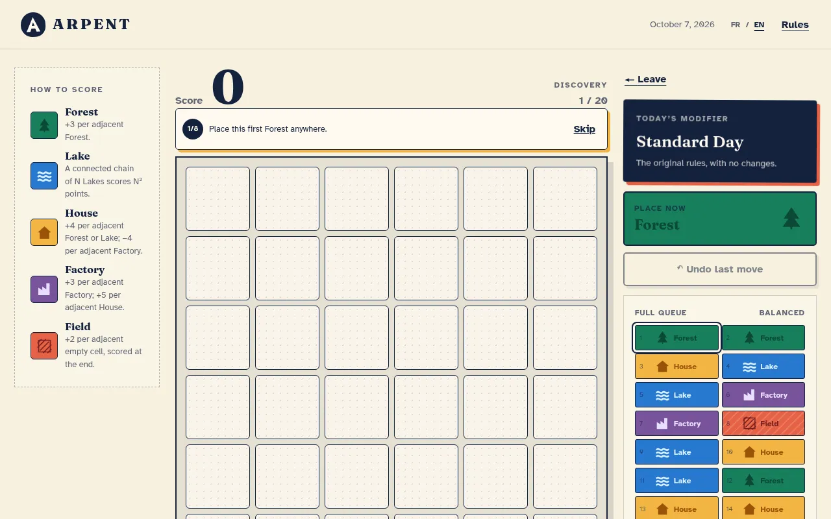Click the Arpent logo icon
The image size is (831, 519).
(x=33, y=25)
